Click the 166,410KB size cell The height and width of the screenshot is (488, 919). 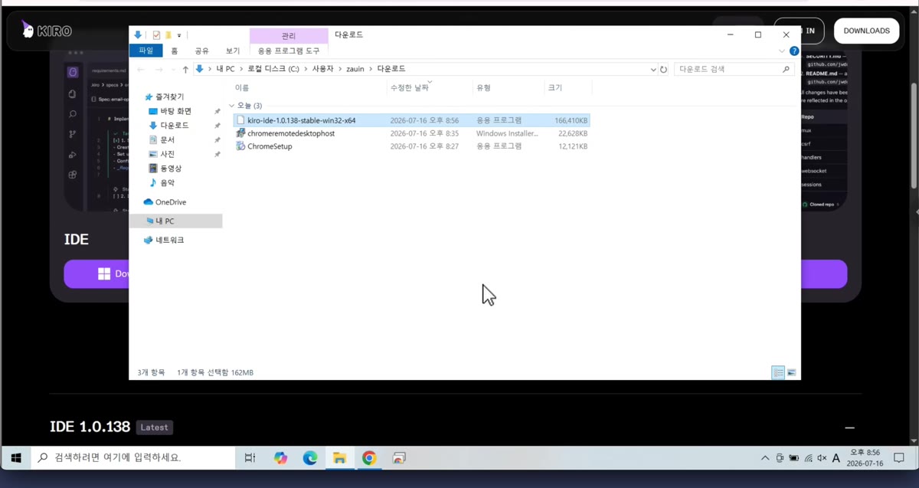[x=571, y=120]
